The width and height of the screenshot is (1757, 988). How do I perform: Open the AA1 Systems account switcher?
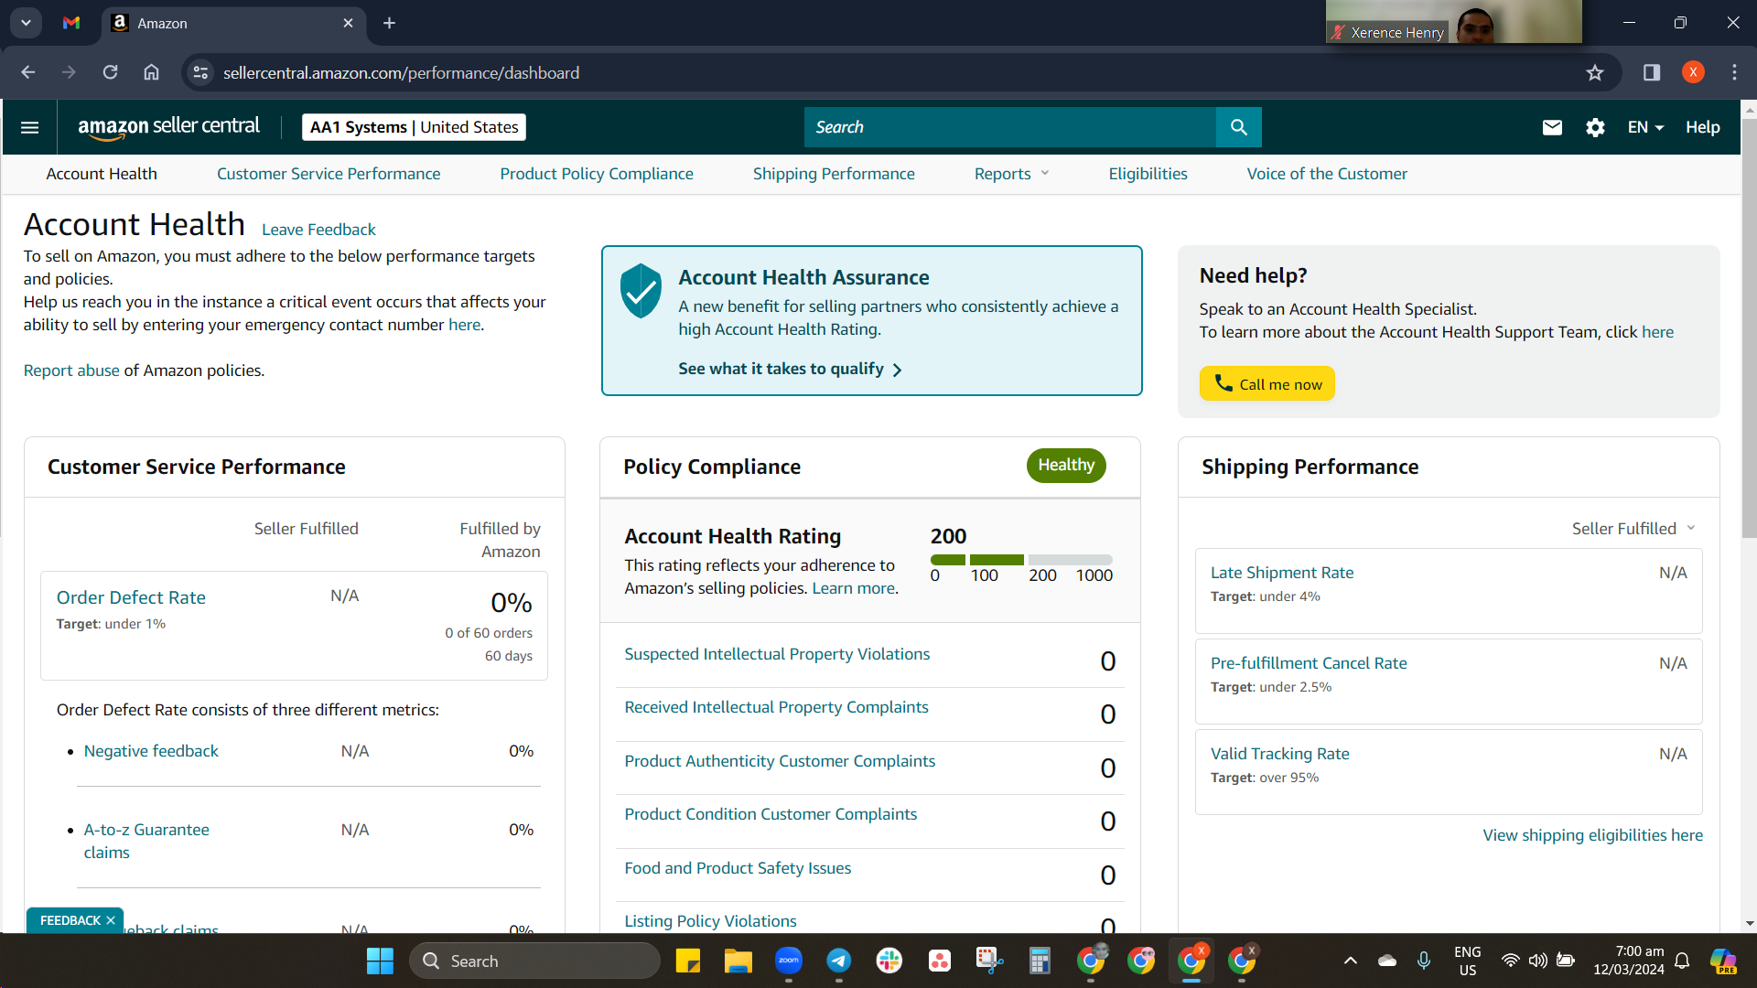click(x=414, y=127)
